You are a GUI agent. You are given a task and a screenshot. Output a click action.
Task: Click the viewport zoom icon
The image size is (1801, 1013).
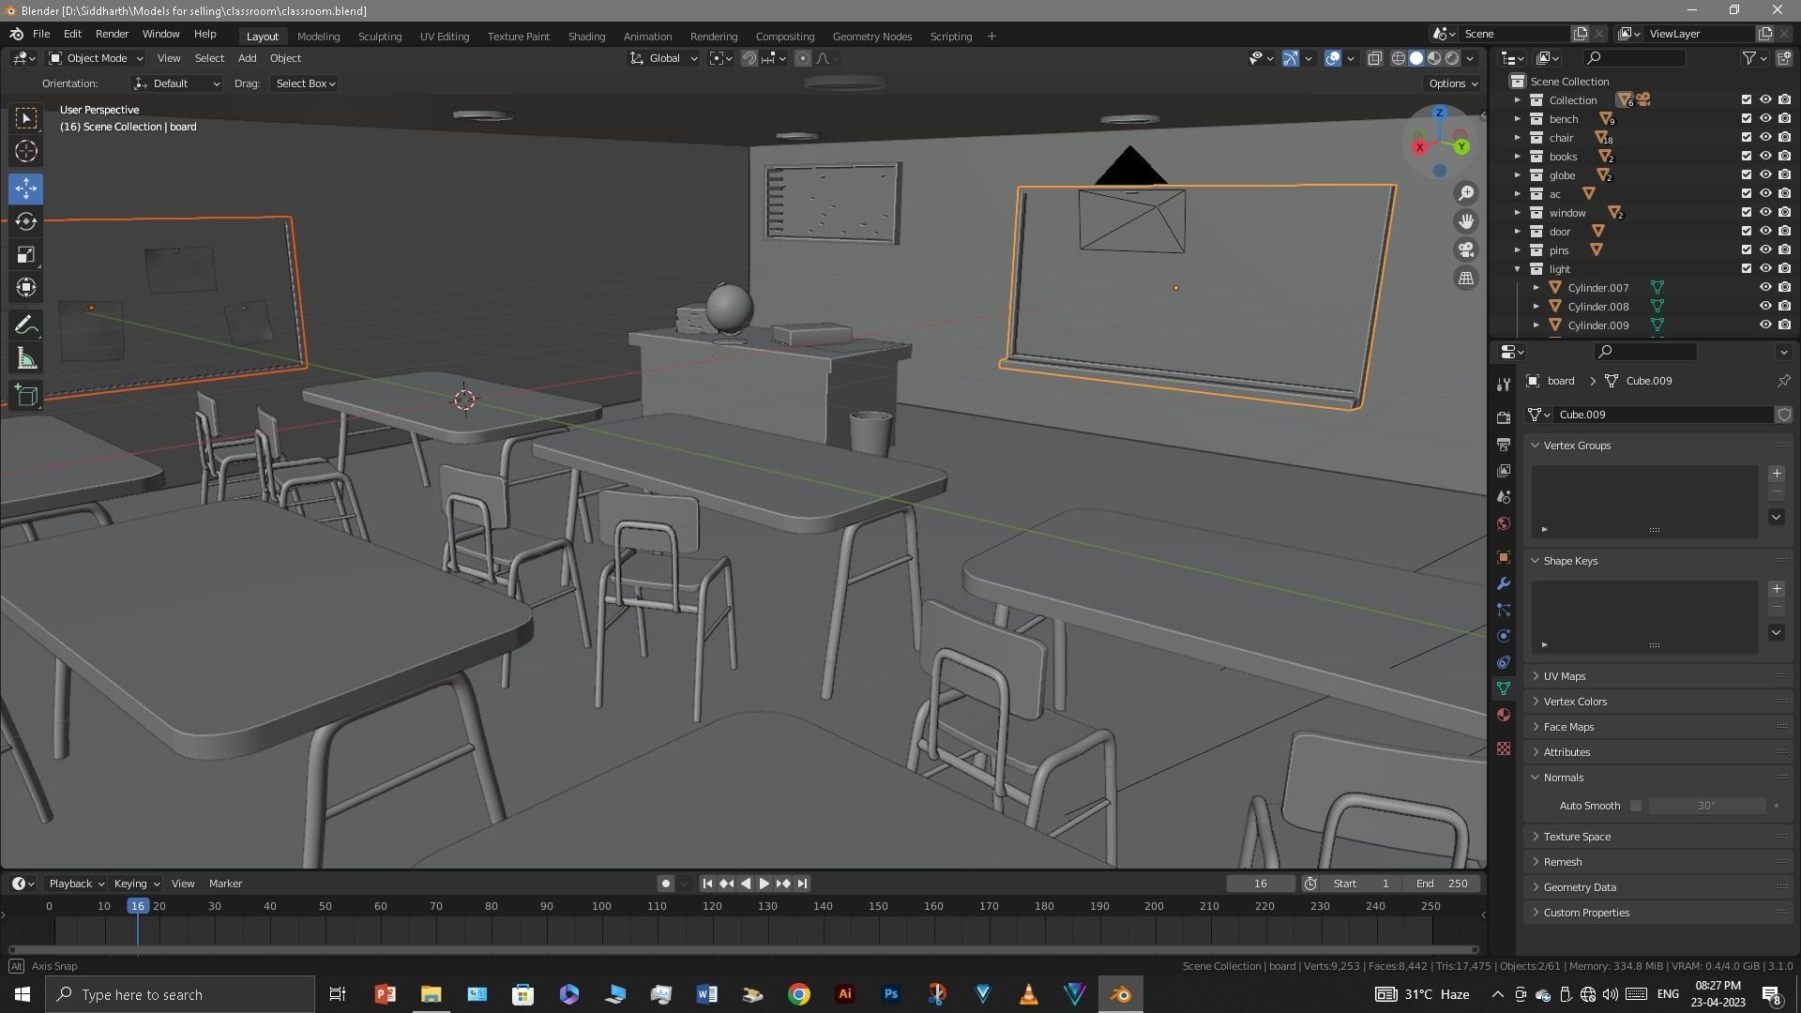1465,193
